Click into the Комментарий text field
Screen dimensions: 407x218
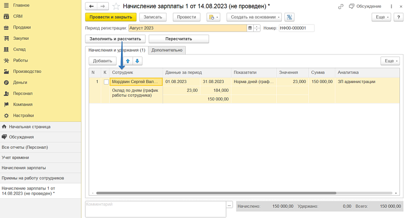(x=155, y=209)
